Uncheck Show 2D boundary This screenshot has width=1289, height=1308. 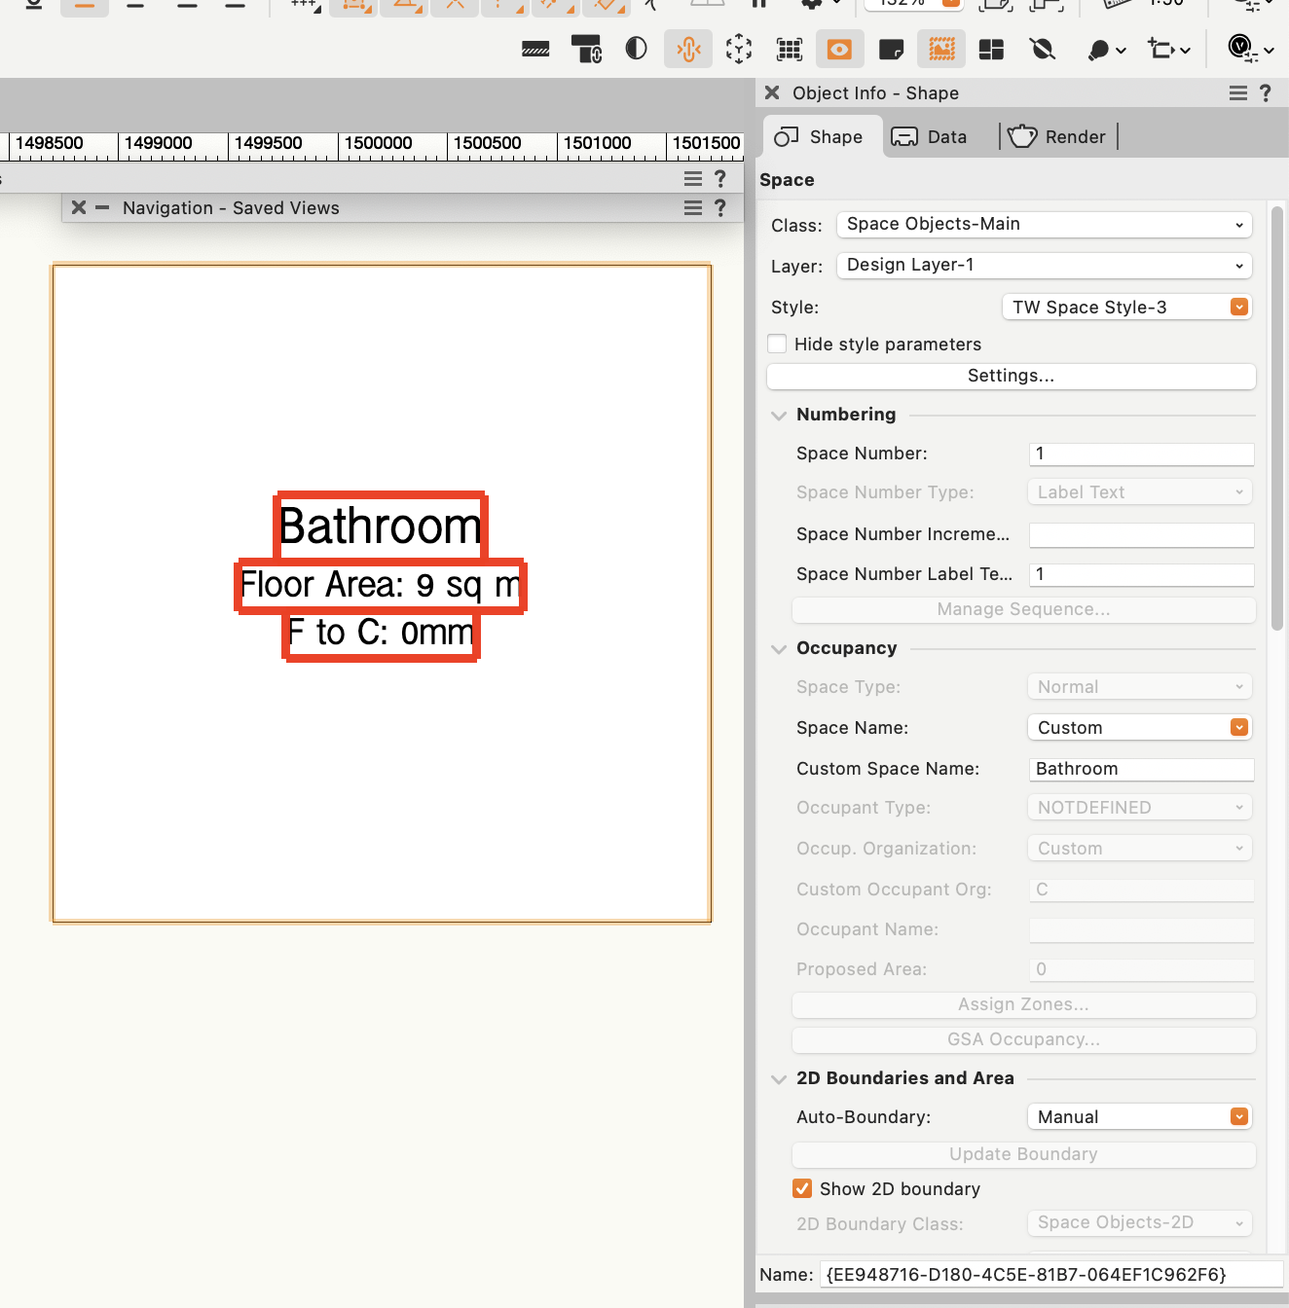(x=801, y=1188)
